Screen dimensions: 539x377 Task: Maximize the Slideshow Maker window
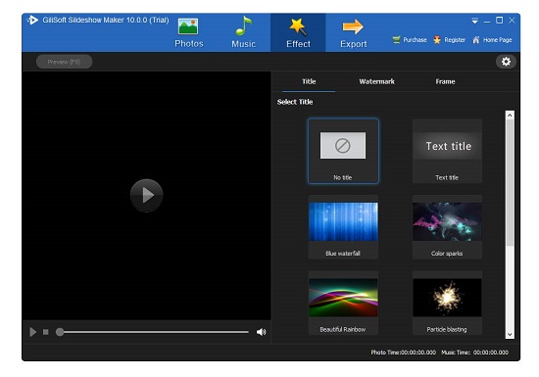(x=499, y=21)
